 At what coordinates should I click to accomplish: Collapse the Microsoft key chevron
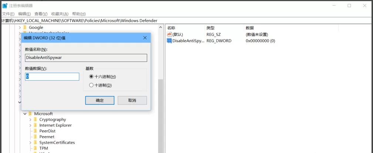tap(25, 114)
